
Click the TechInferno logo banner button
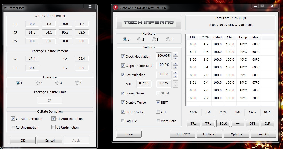click(x=149, y=22)
